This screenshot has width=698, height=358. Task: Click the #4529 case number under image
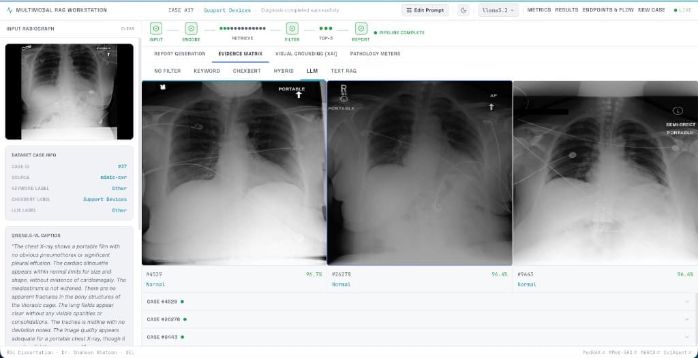click(154, 274)
